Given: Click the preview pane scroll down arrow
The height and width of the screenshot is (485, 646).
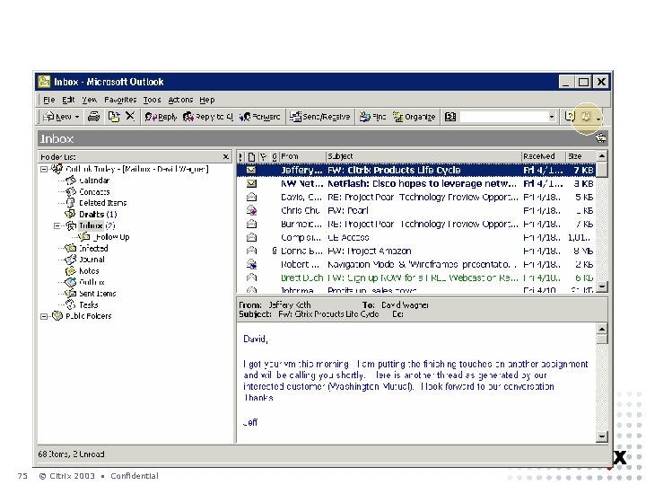Looking at the screenshot, I should [602, 436].
